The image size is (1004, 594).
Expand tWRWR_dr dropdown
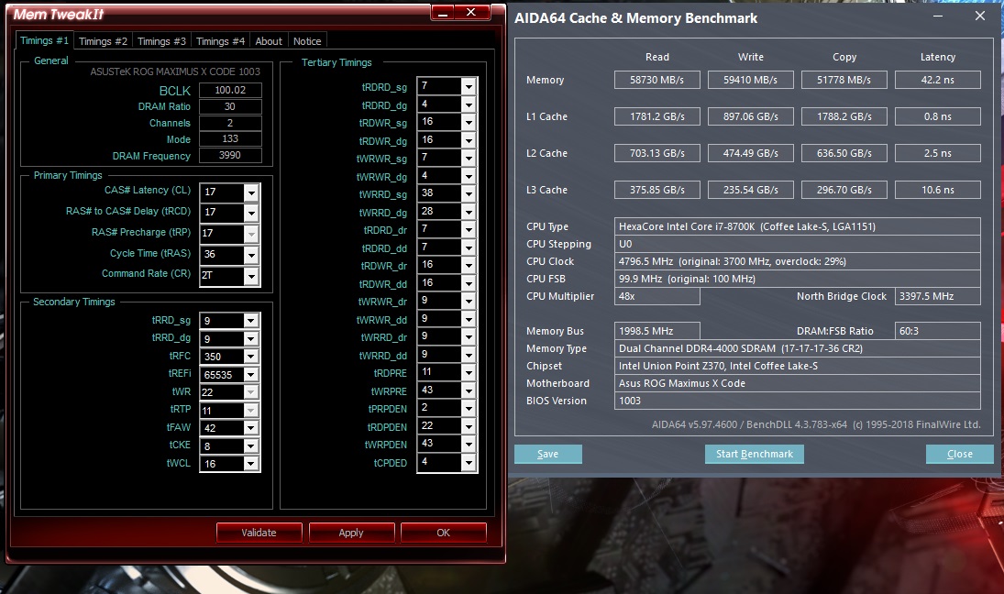tap(469, 301)
